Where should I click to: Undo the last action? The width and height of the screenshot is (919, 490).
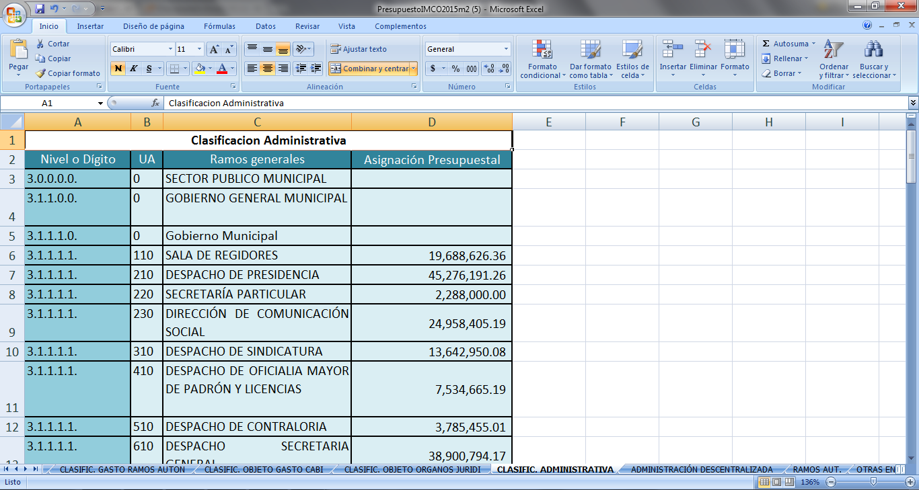55,9
